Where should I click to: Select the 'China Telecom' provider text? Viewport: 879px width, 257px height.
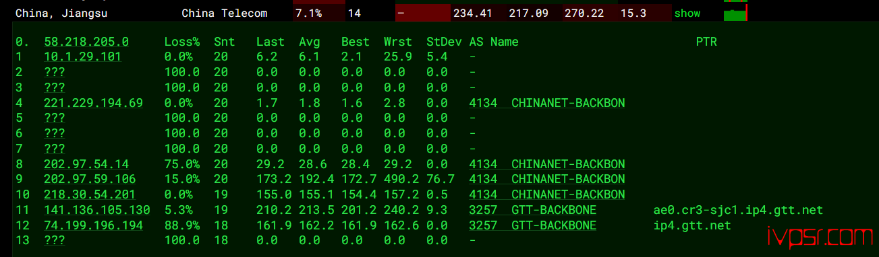225,13
